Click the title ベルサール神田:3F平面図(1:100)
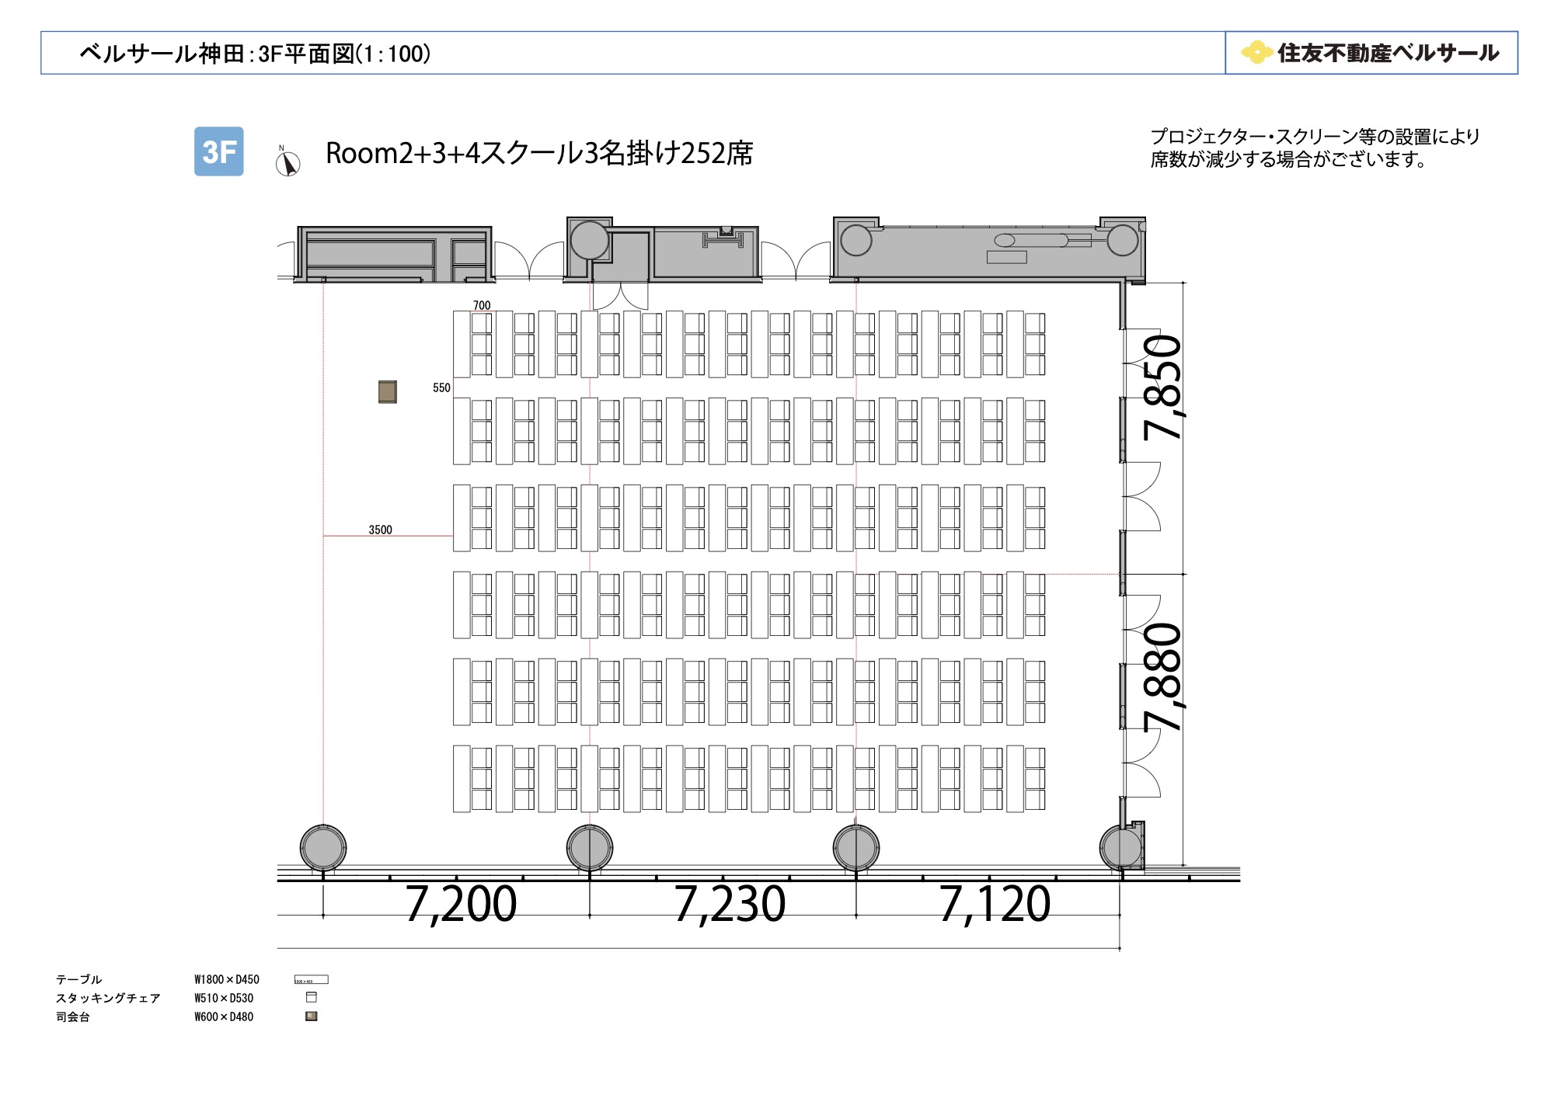Image resolution: width=1554 pixels, height=1098 pixels. 255,54
